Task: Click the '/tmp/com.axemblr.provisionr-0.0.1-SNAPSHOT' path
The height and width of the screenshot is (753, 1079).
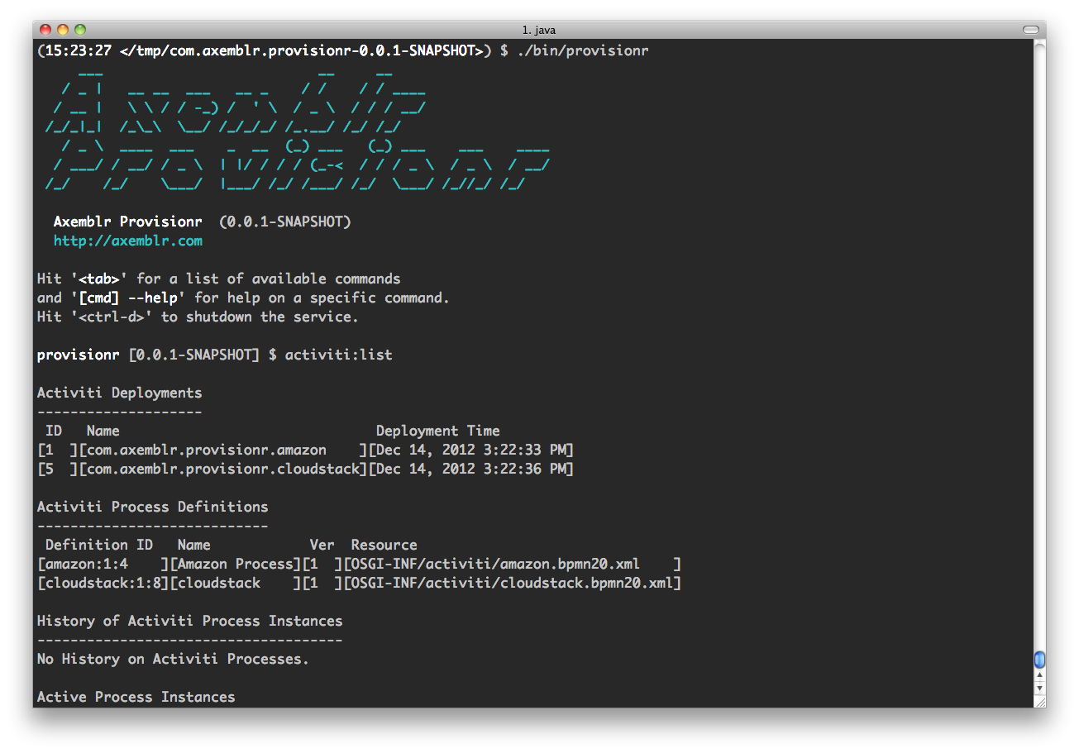Action: pos(302,50)
